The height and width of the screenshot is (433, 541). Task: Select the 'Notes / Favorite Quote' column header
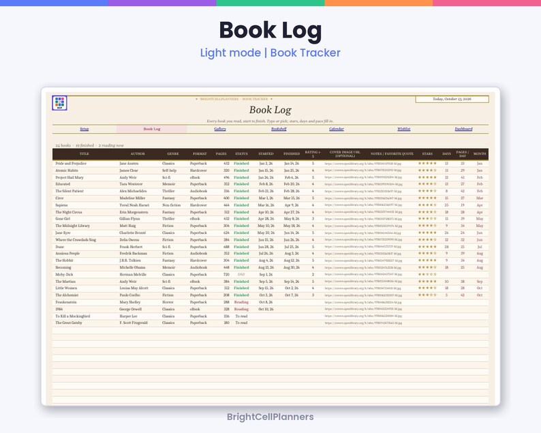click(x=392, y=154)
